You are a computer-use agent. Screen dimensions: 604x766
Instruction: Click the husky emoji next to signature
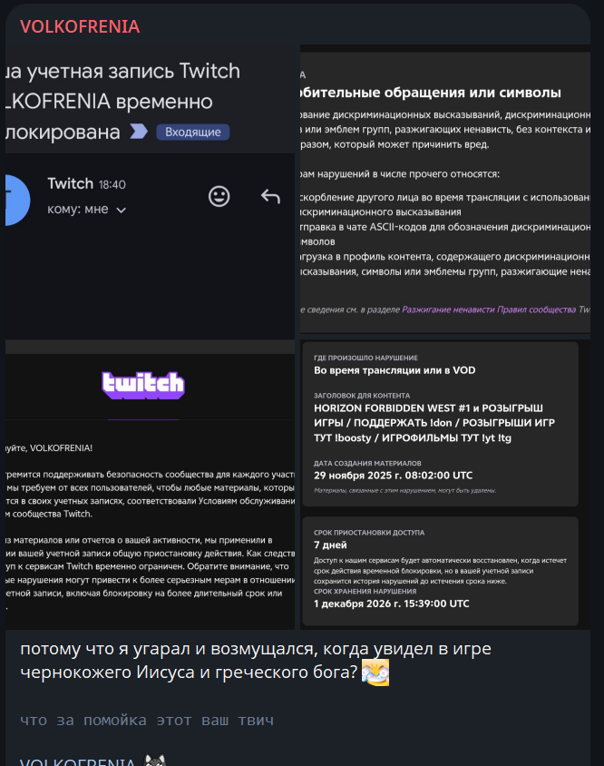[155, 761]
